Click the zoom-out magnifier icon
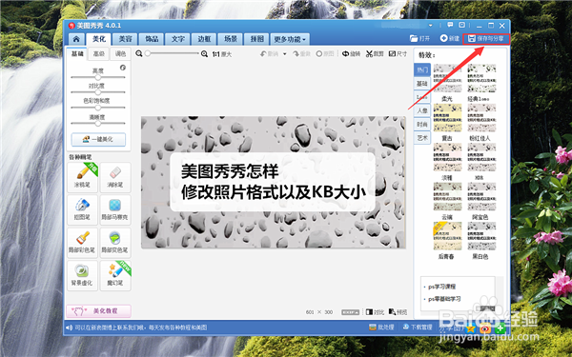The width and height of the screenshot is (572, 357). click(138, 53)
